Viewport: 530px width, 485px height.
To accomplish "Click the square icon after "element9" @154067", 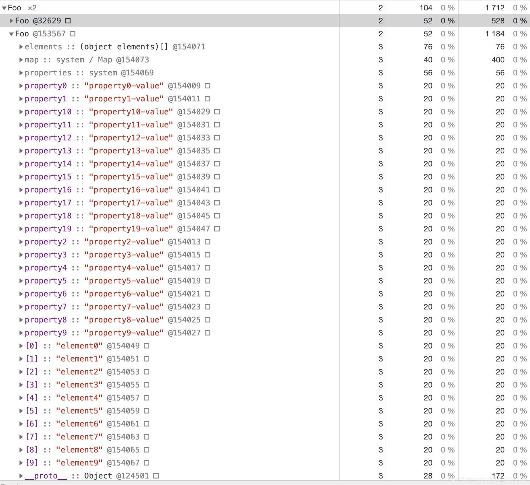I will coord(147,463).
